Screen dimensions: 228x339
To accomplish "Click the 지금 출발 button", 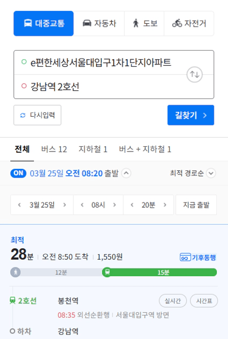I will click(x=196, y=205).
